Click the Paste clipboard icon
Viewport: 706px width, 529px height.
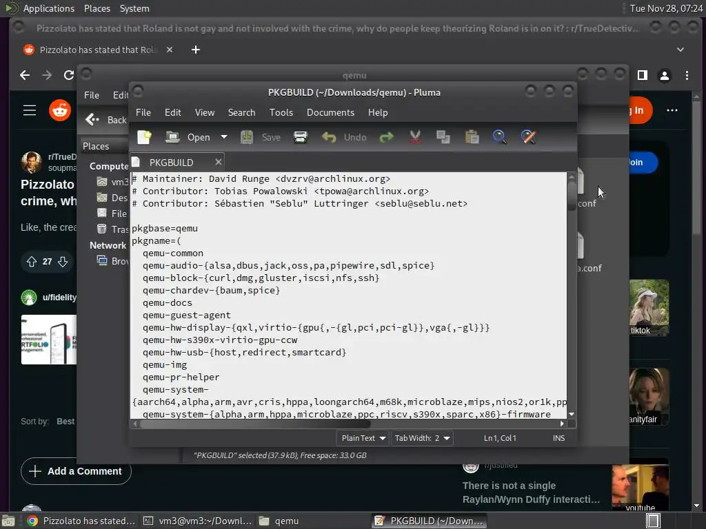tap(472, 137)
